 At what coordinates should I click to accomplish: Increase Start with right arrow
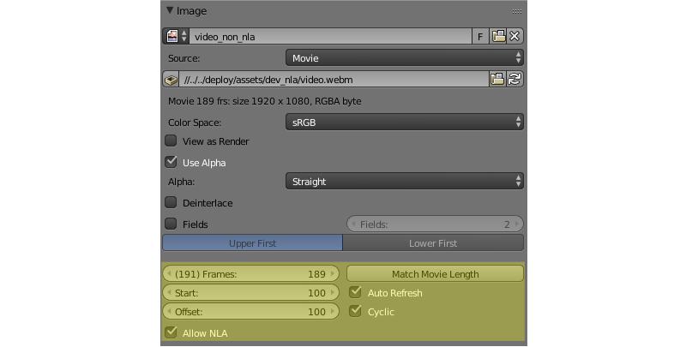[333, 292]
